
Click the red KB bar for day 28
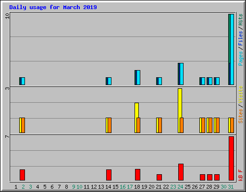tap(209, 177)
